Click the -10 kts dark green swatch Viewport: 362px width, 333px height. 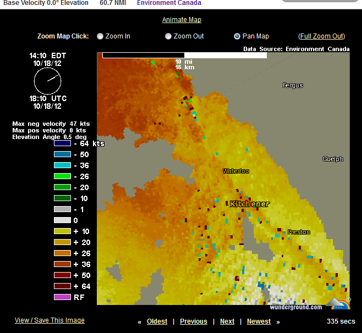point(62,198)
